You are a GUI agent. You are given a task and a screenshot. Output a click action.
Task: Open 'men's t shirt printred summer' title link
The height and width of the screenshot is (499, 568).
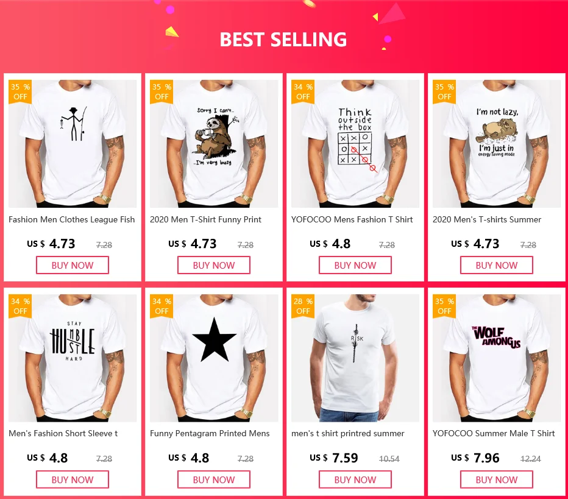(x=348, y=433)
